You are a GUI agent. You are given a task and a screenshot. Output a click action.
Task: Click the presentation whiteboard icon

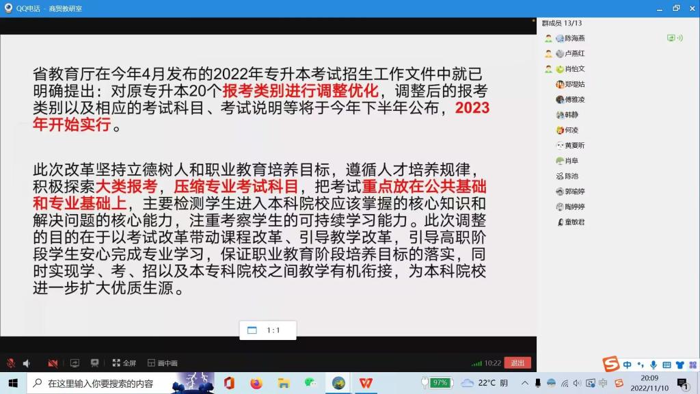click(x=95, y=363)
